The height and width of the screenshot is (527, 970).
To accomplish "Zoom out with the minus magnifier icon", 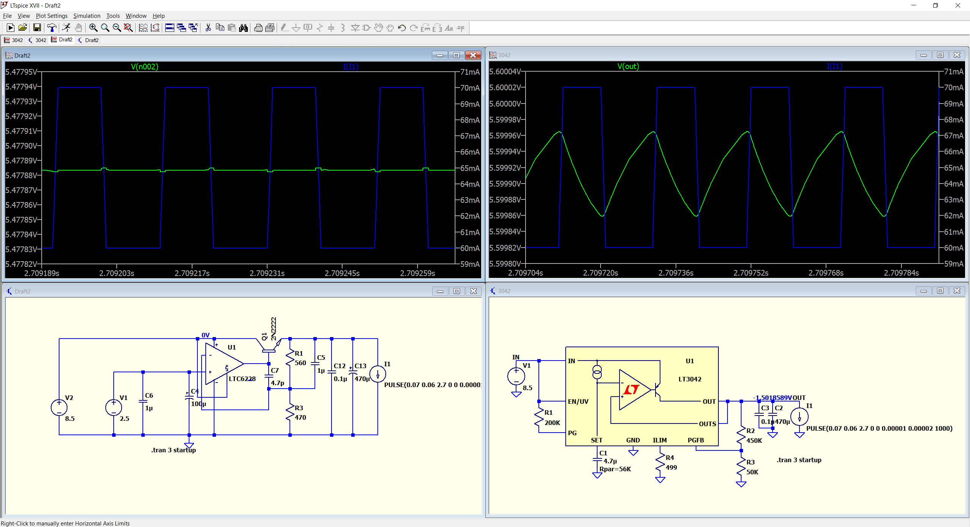I will 117,28.
